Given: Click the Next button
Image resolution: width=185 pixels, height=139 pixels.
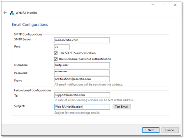Looking at the screenshot, I should point(151,130).
